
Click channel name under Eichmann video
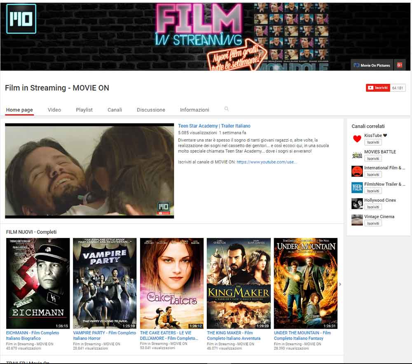(x=30, y=344)
